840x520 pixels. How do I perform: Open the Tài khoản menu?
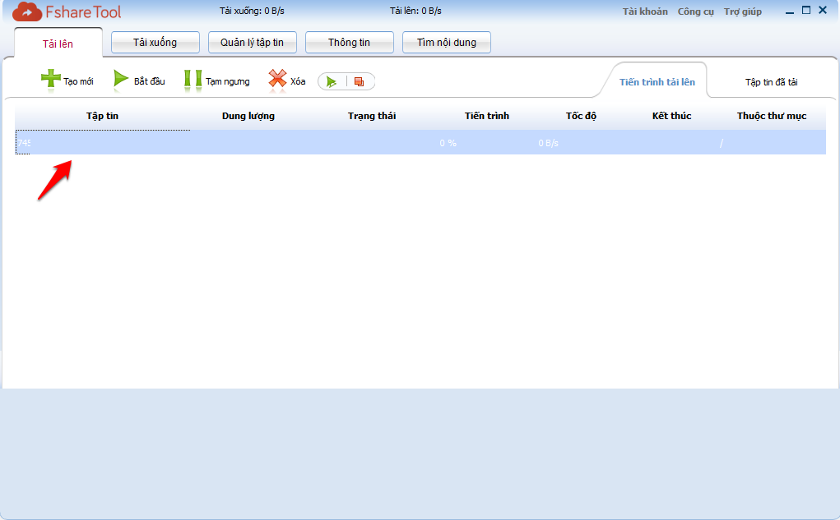pos(645,12)
